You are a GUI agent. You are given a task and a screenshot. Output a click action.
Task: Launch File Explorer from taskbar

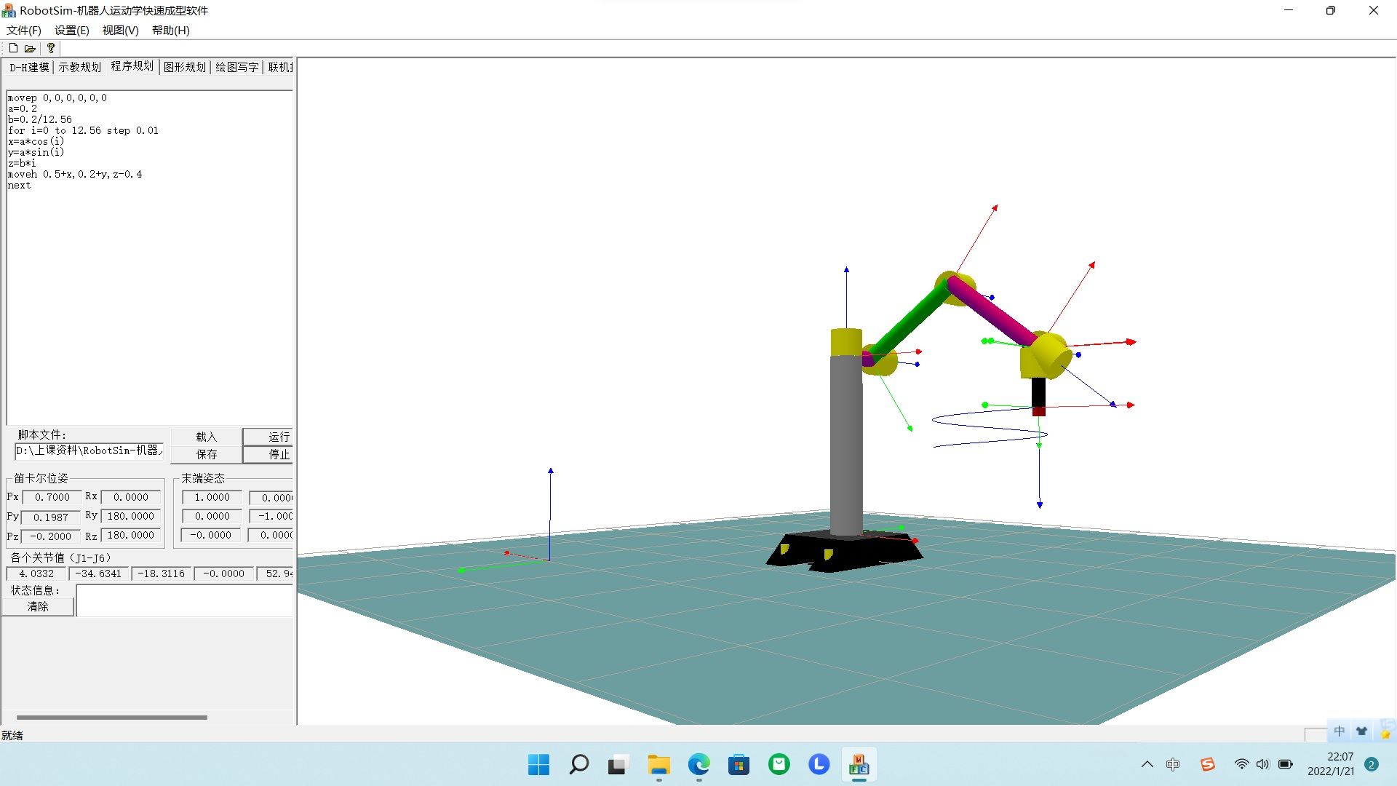click(x=658, y=765)
